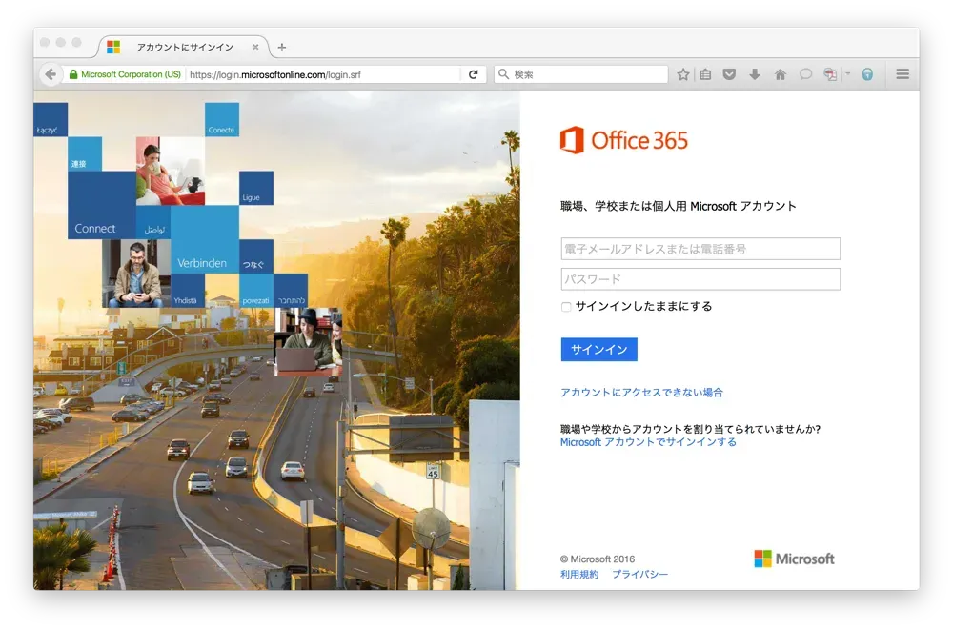Open the Downloads list
The width and height of the screenshot is (953, 630).
click(x=755, y=73)
